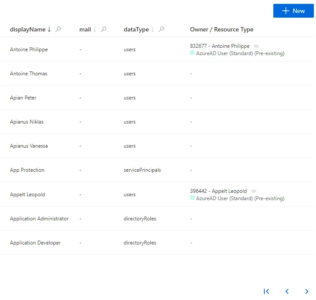316x300 pixels.
Task: Open the Application Developer row
Action: (x=157, y=243)
